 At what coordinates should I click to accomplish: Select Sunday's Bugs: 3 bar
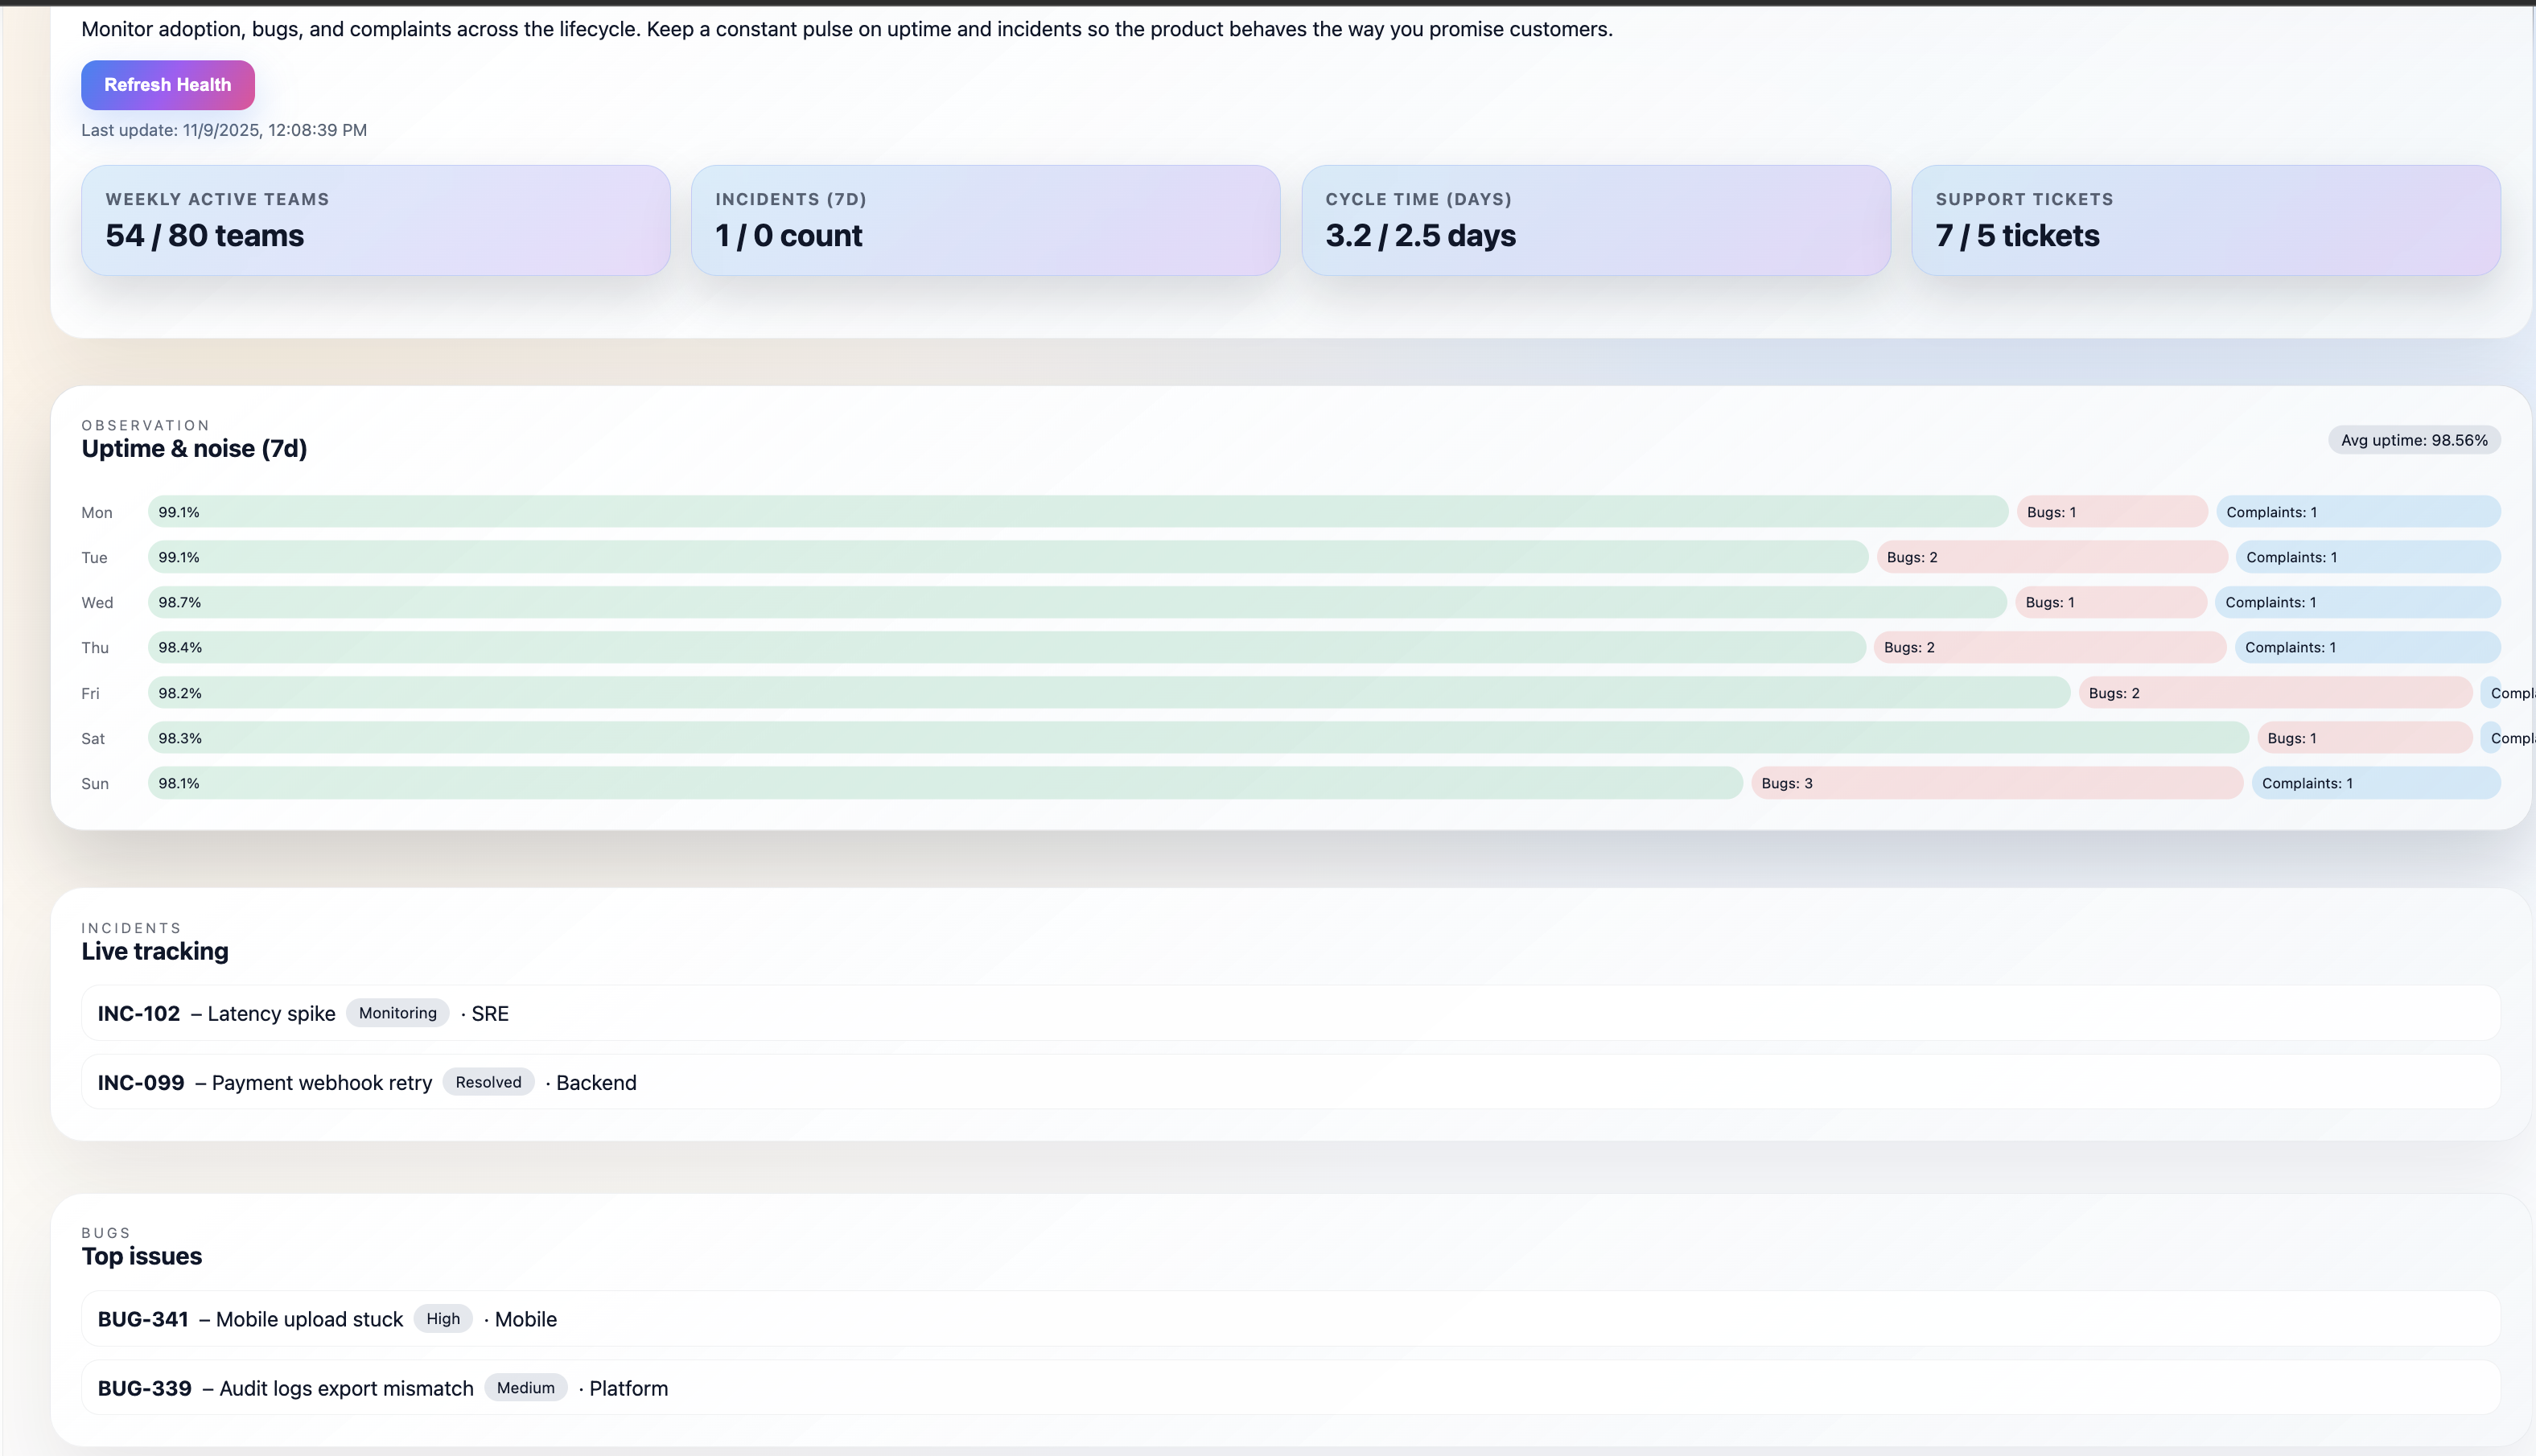(1996, 783)
